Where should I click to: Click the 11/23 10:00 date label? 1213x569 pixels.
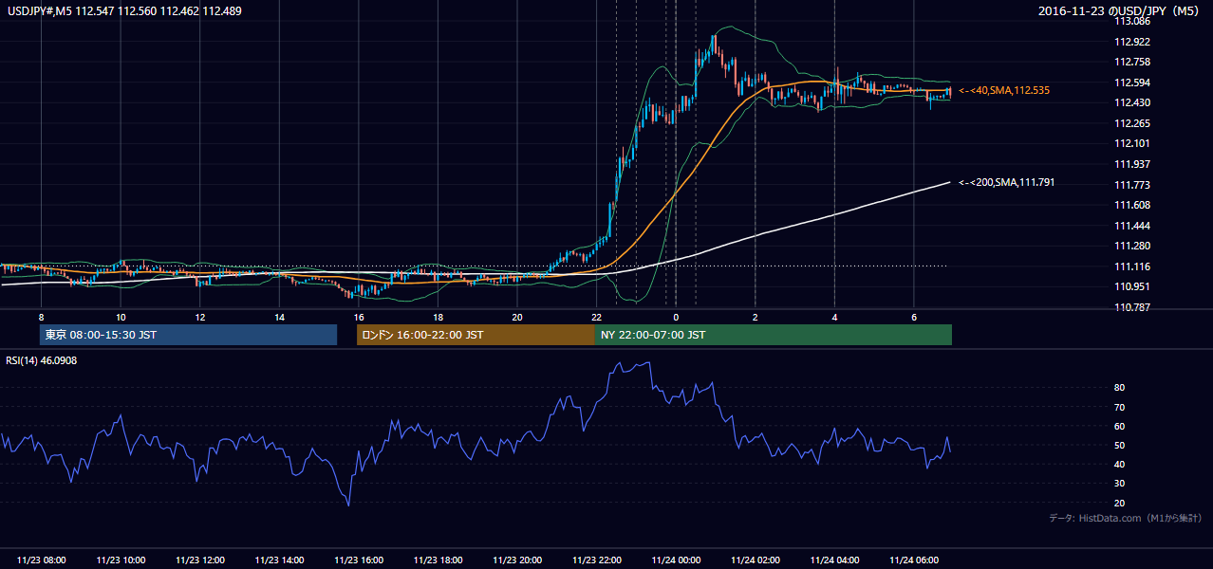[x=121, y=560]
